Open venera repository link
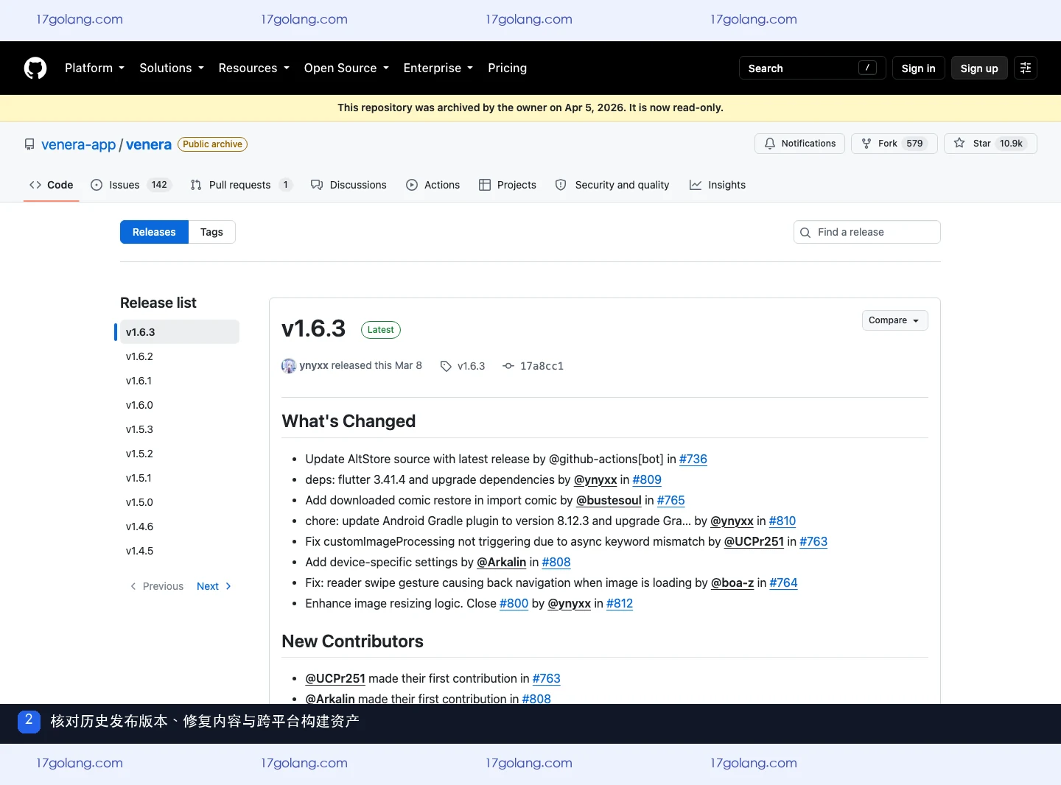Screen dimensions: 1061x785 click(x=149, y=144)
